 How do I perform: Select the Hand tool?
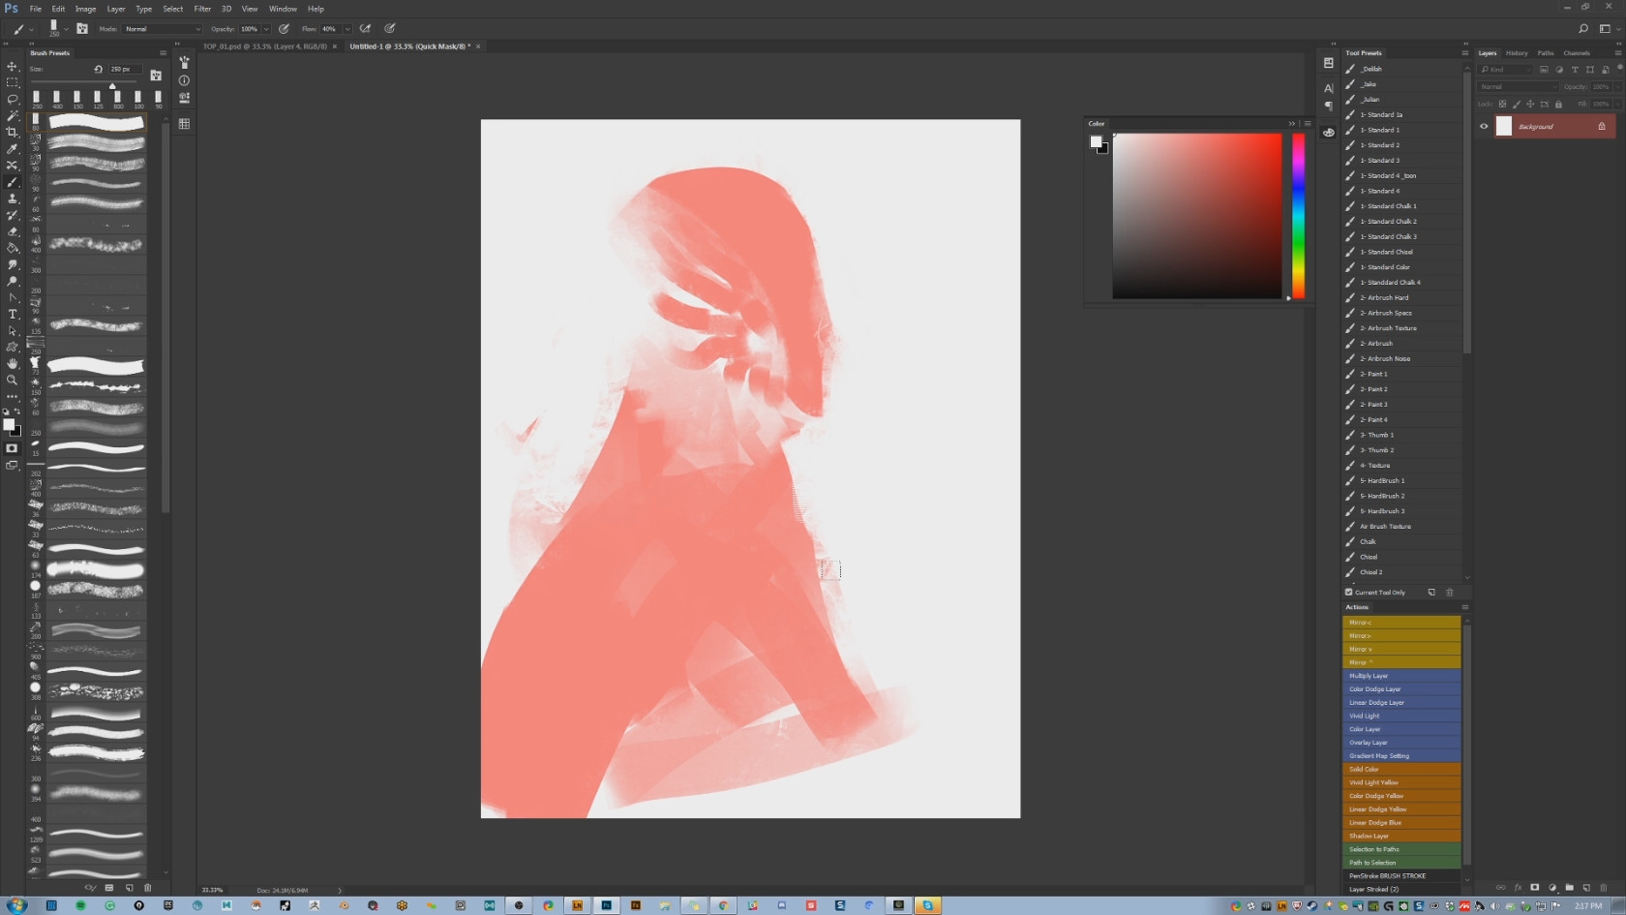[13, 363]
